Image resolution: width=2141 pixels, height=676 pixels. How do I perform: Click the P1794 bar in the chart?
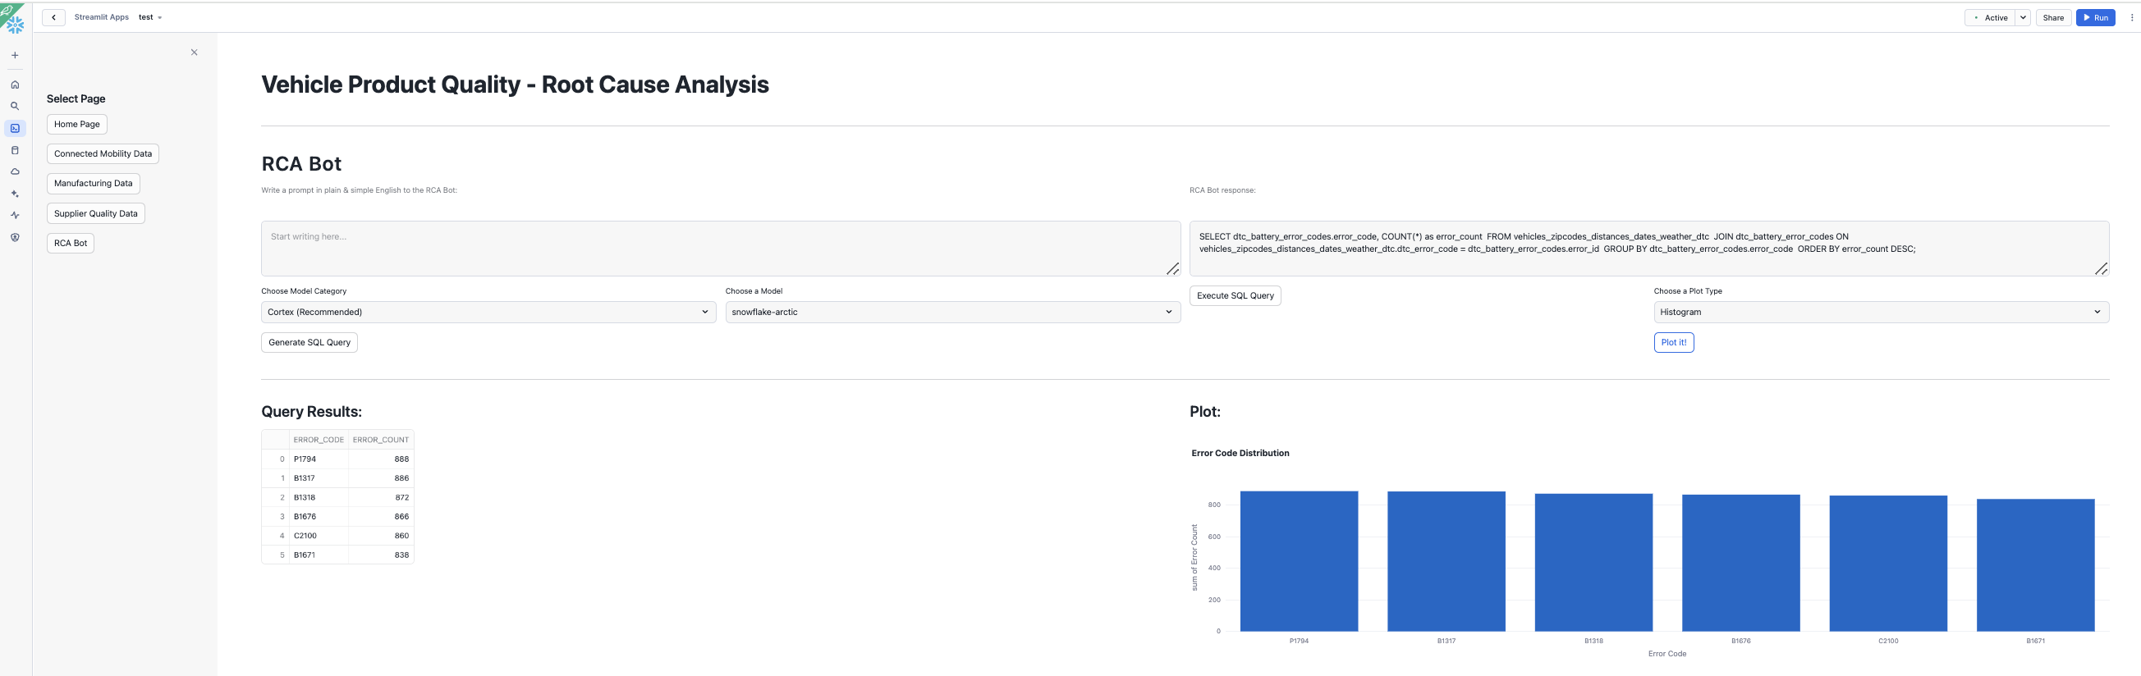tap(1298, 560)
